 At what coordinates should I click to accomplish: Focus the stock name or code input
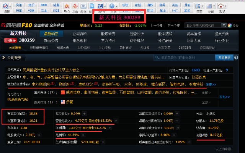click(203, 26)
